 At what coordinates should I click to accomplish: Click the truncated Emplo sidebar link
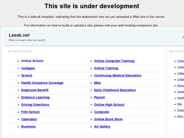coord(180,110)
